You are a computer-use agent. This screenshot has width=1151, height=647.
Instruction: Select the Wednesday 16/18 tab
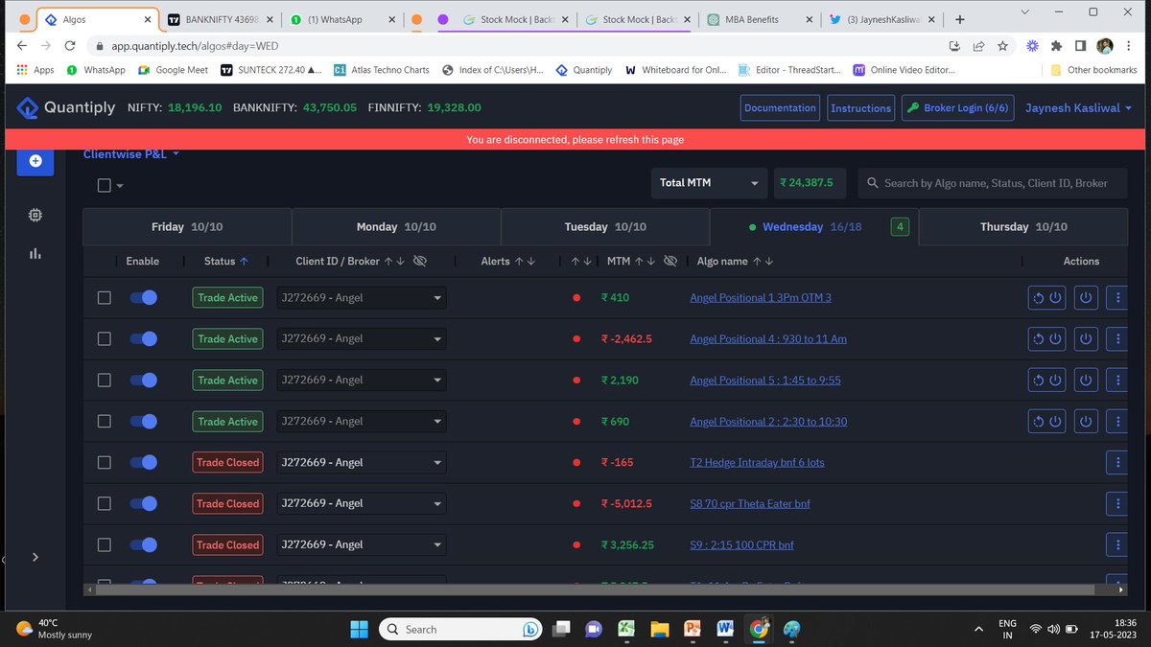pos(814,227)
